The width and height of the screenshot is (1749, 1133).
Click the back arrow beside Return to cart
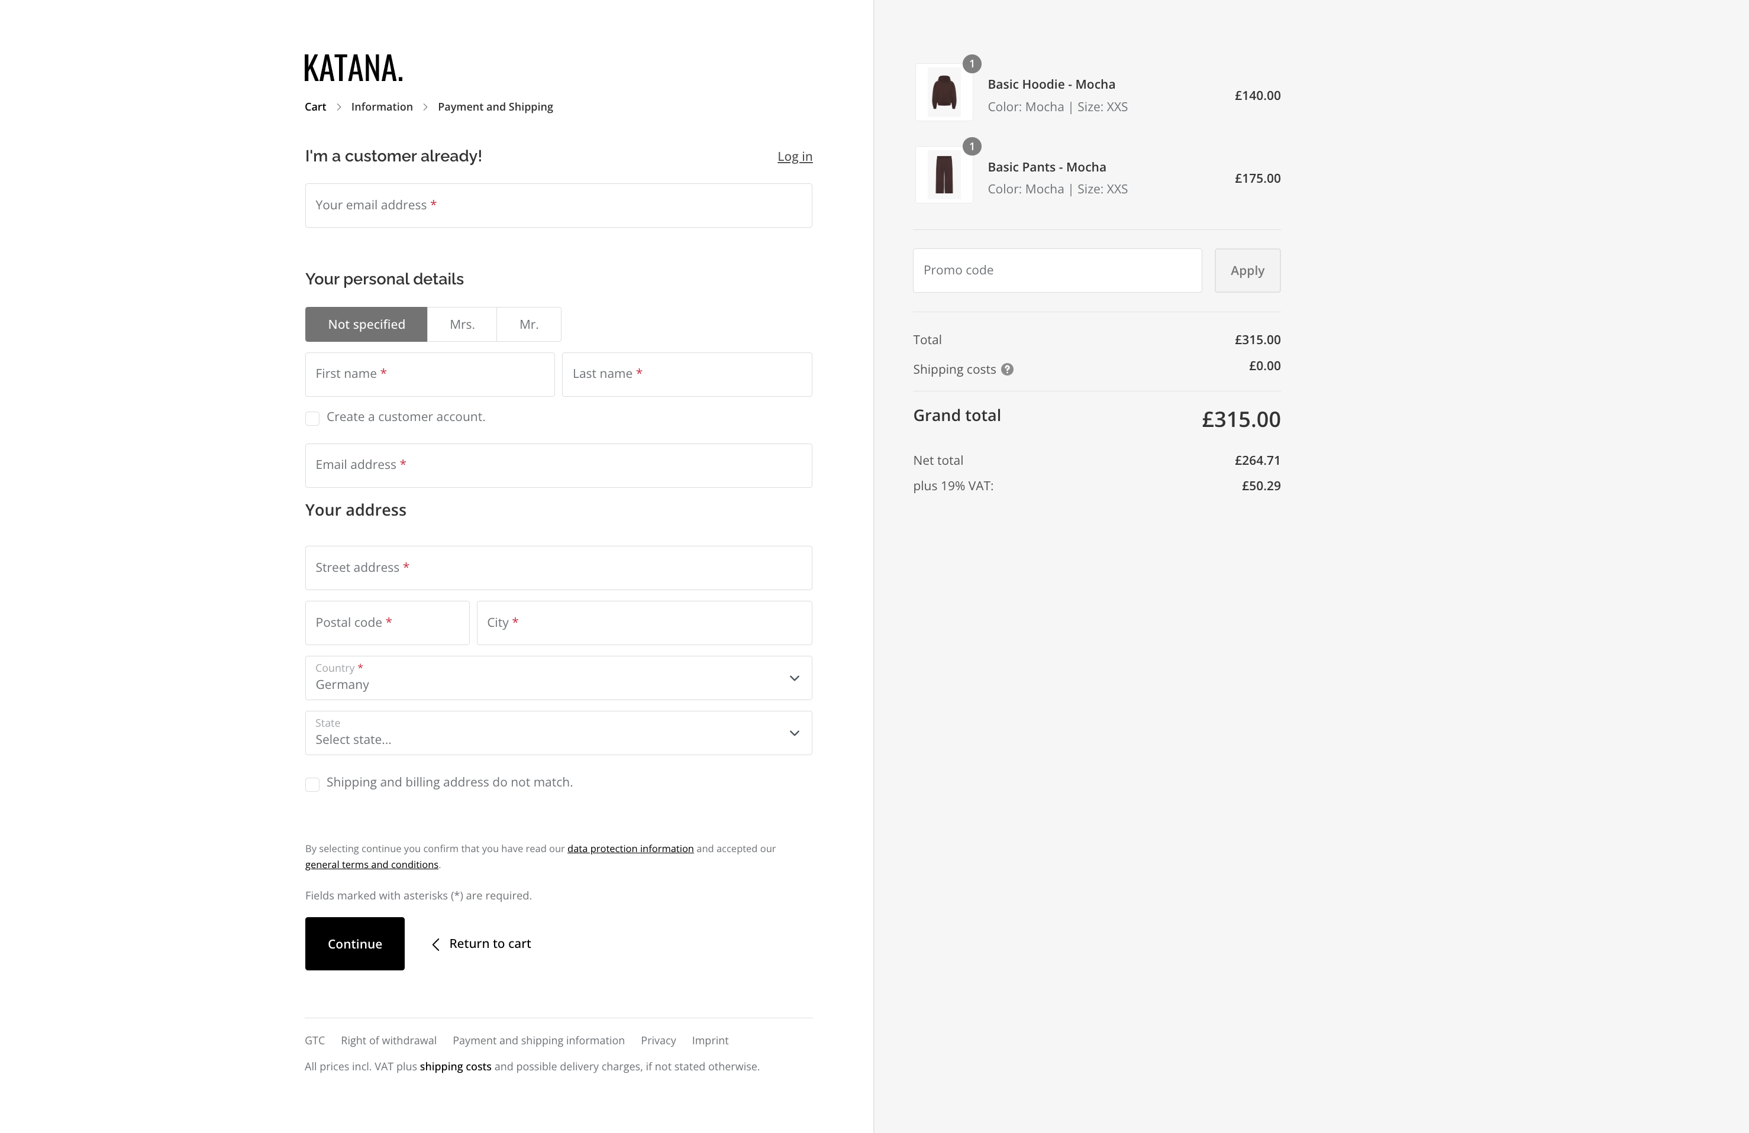coord(436,944)
